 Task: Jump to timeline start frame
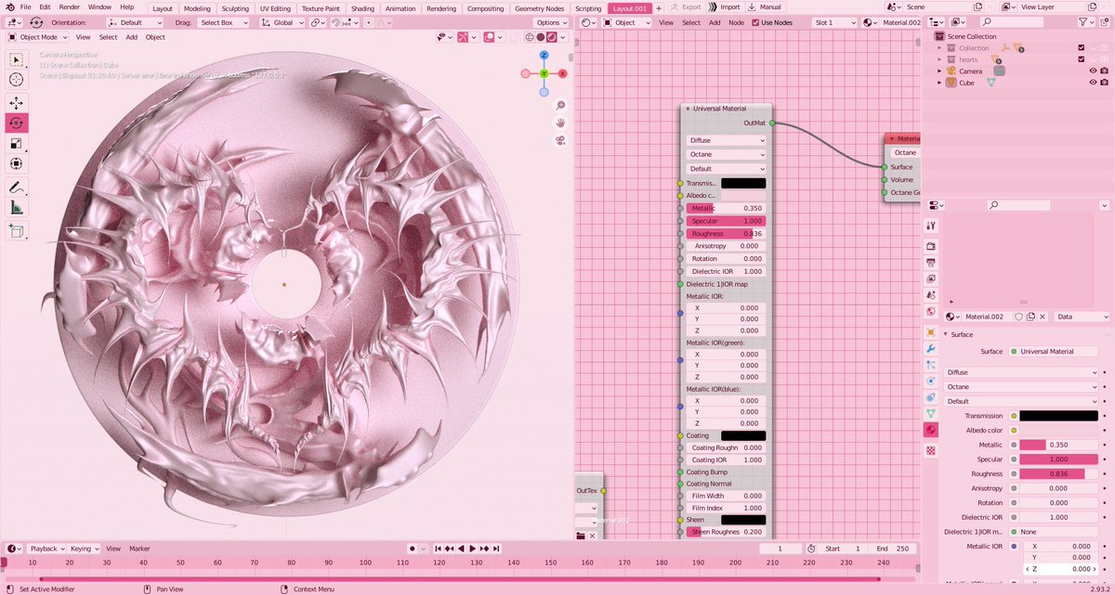point(439,549)
